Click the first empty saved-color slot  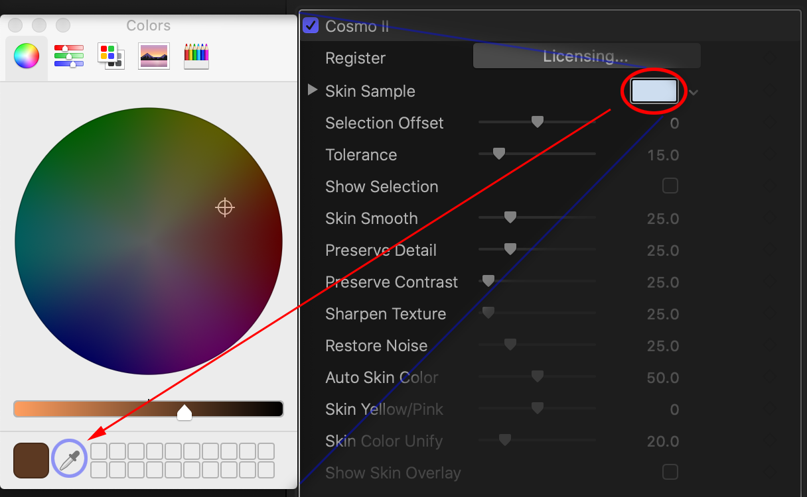(x=99, y=452)
